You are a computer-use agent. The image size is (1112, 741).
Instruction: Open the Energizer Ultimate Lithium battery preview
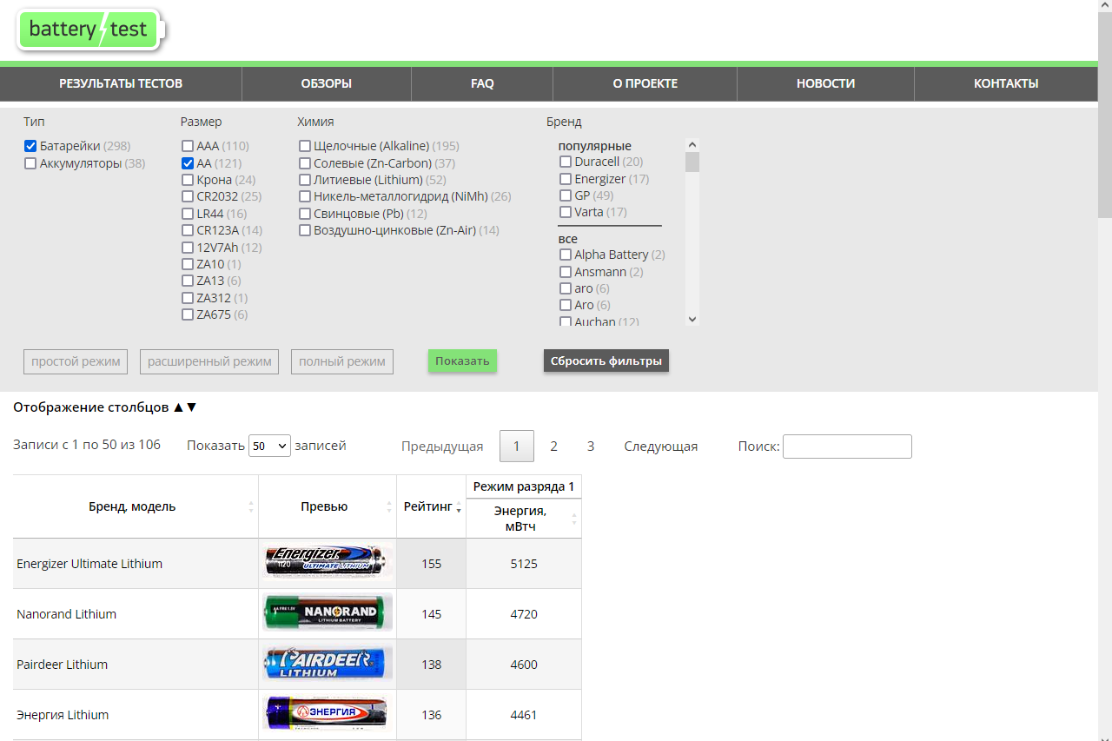coord(327,563)
